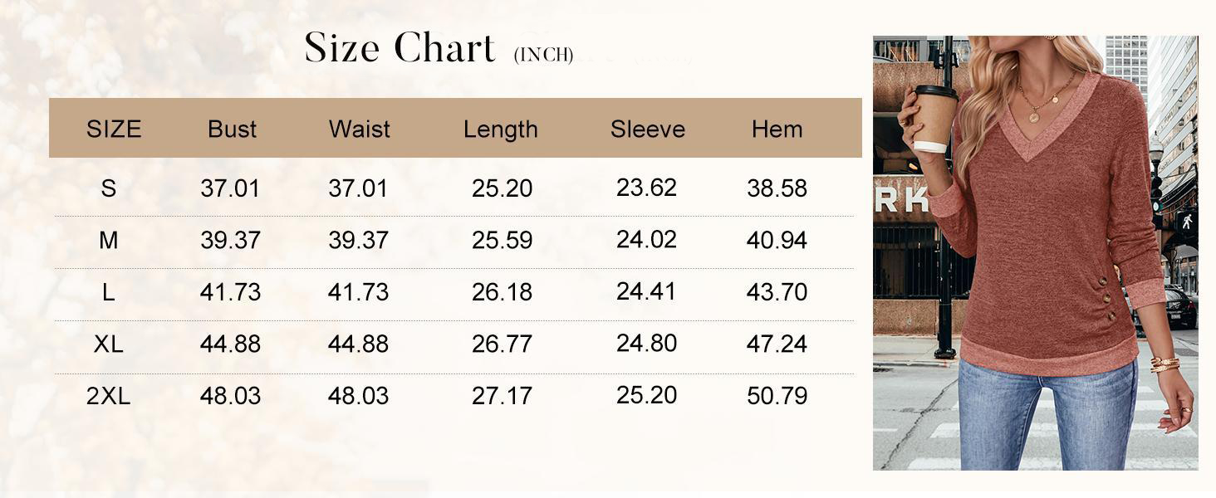Click the Bust column header
The width and height of the screenshot is (1216, 498).
coord(232,129)
